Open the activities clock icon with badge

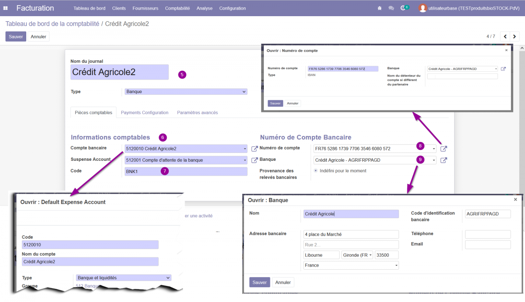[x=405, y=8]
